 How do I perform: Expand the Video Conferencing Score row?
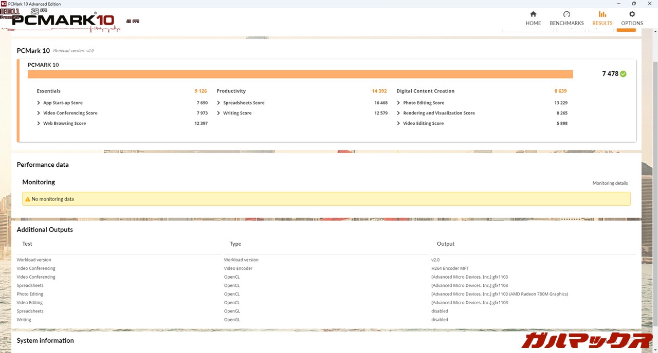39,113
